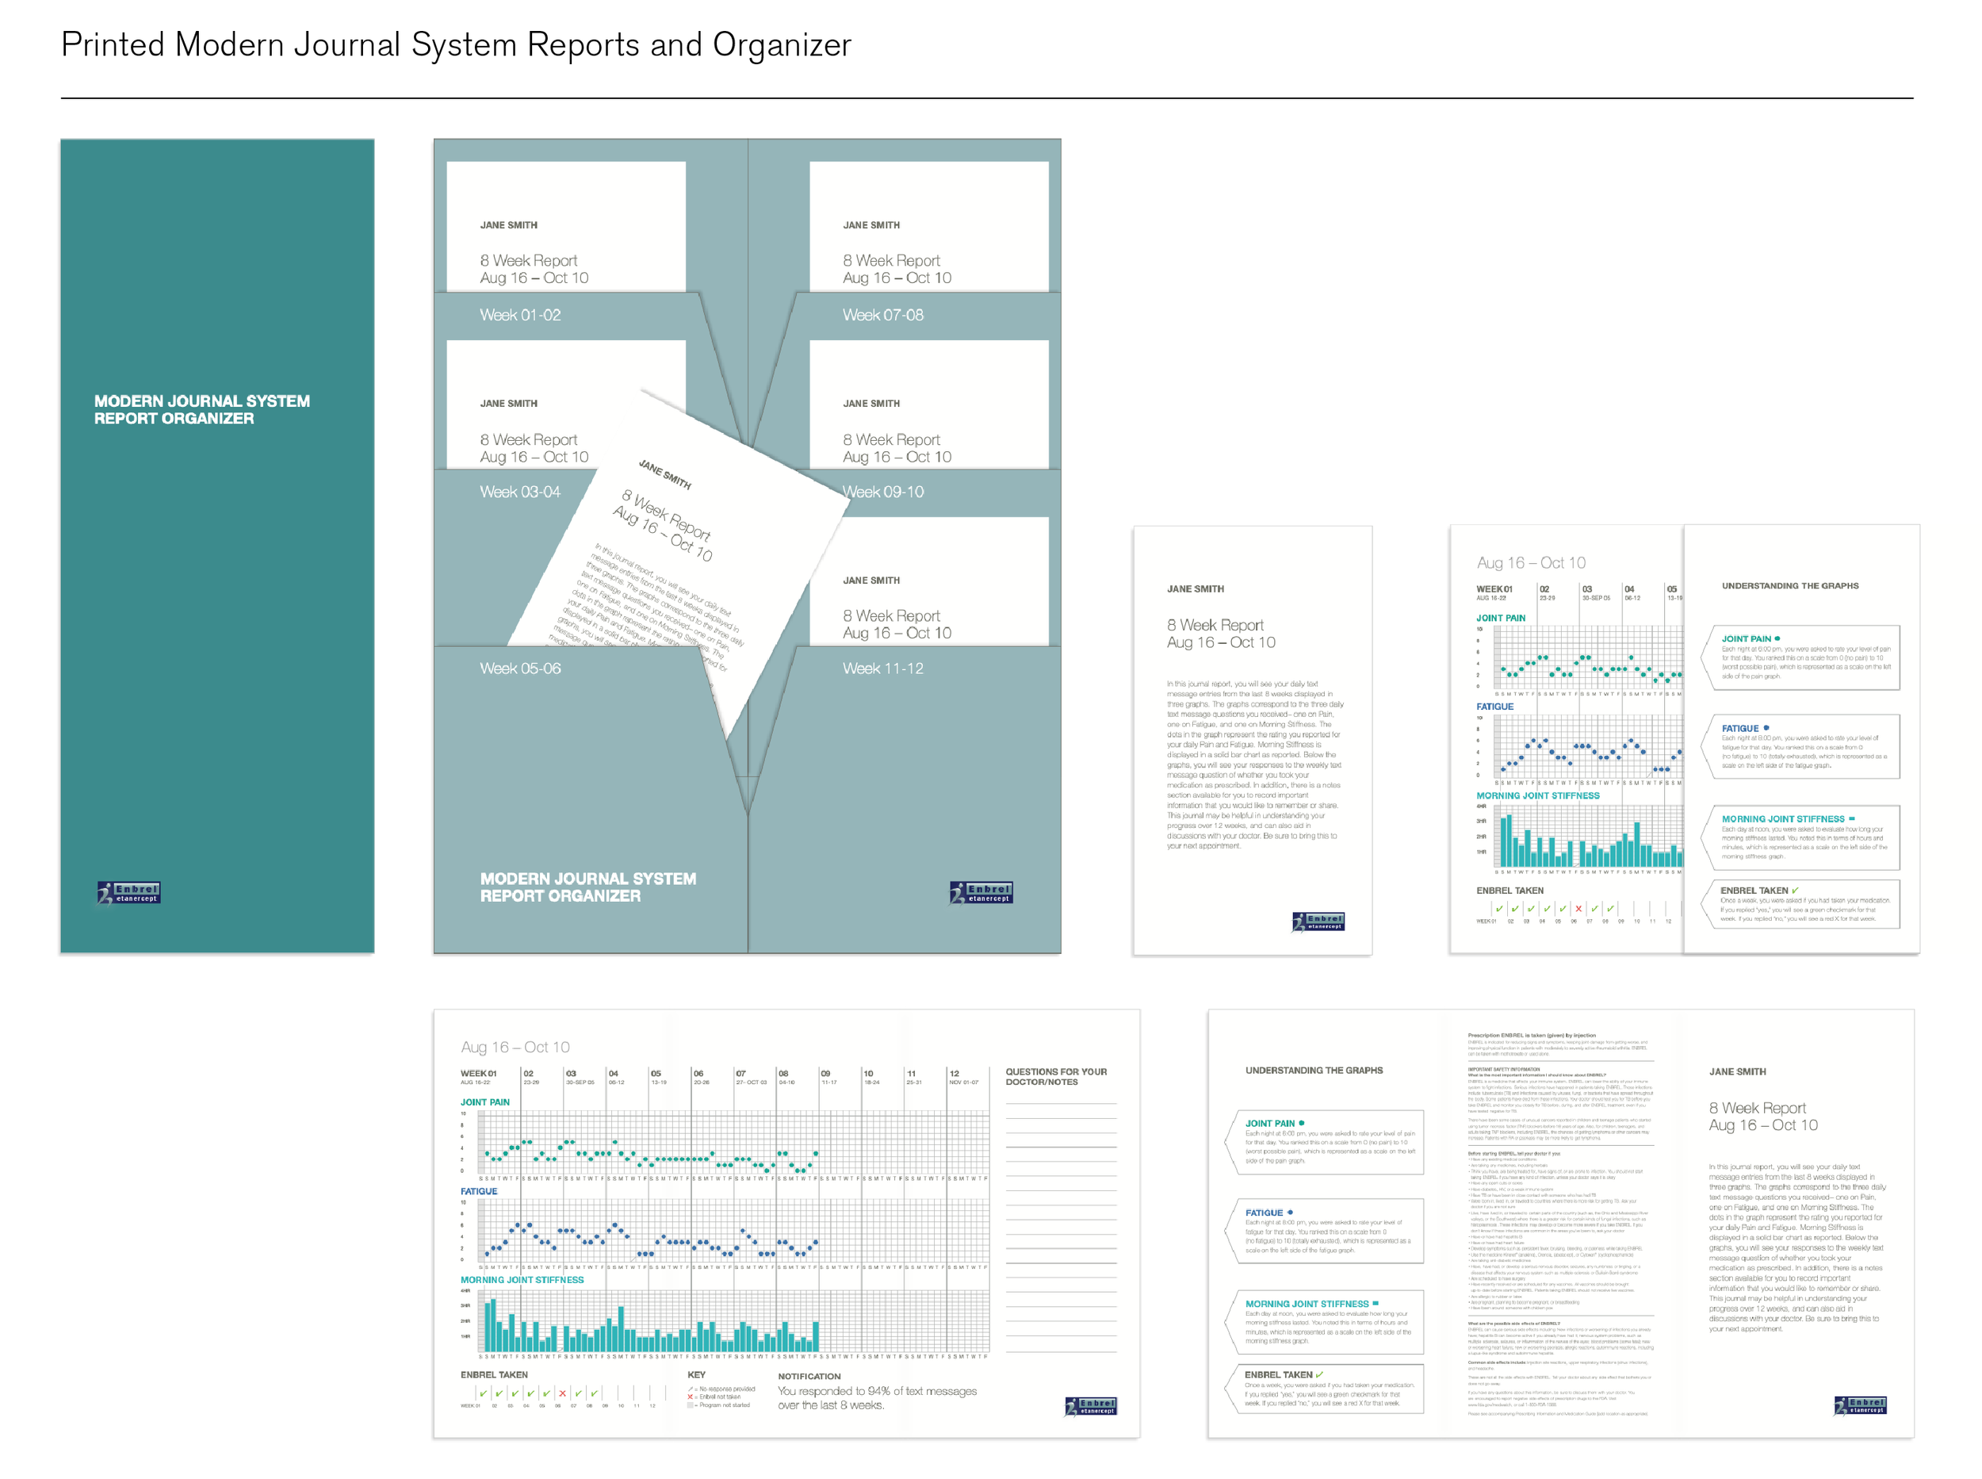The image size is (1982, 1479).
Task: Click the 'NOTIFICATION' heading on the wide chart page
Action: 808,1376
